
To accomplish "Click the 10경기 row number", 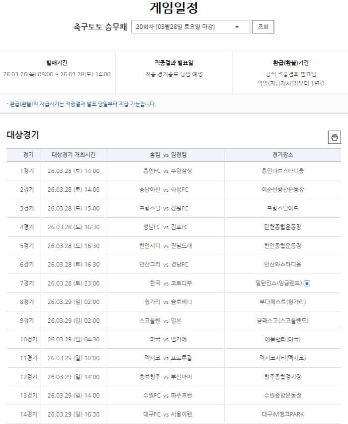I will 29,339.
